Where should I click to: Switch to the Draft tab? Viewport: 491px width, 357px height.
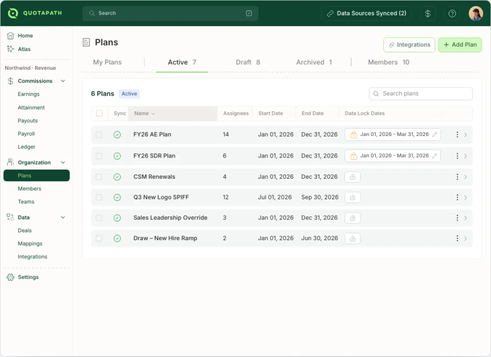coord(247,62)
